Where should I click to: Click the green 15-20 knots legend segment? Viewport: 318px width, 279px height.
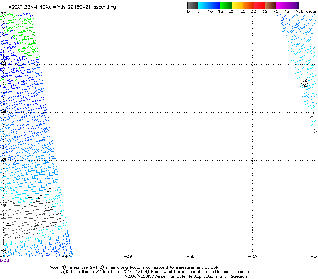pos(226,5)
